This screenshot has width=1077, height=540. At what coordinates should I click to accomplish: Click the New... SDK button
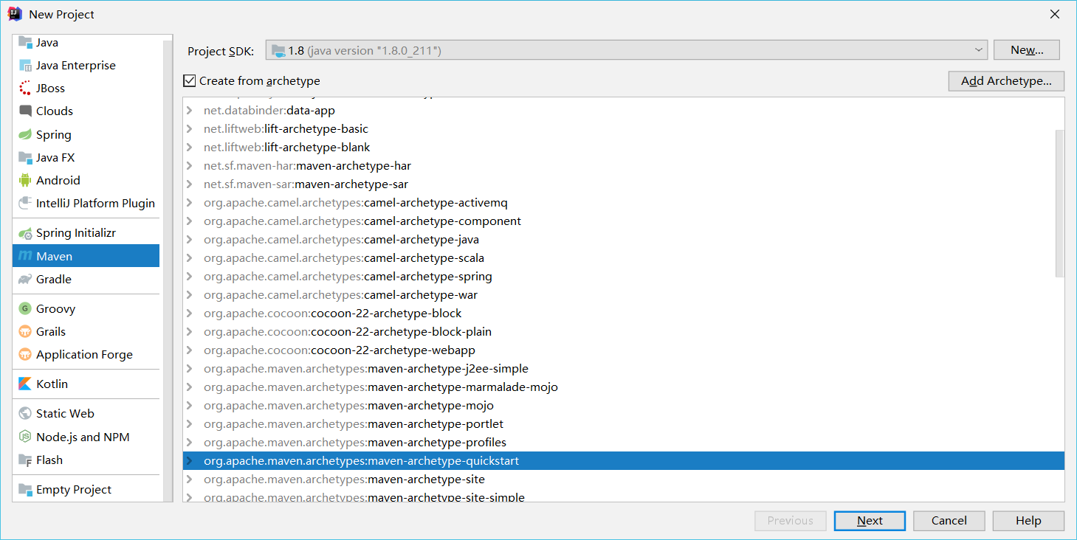click(x=1027, y=50)
